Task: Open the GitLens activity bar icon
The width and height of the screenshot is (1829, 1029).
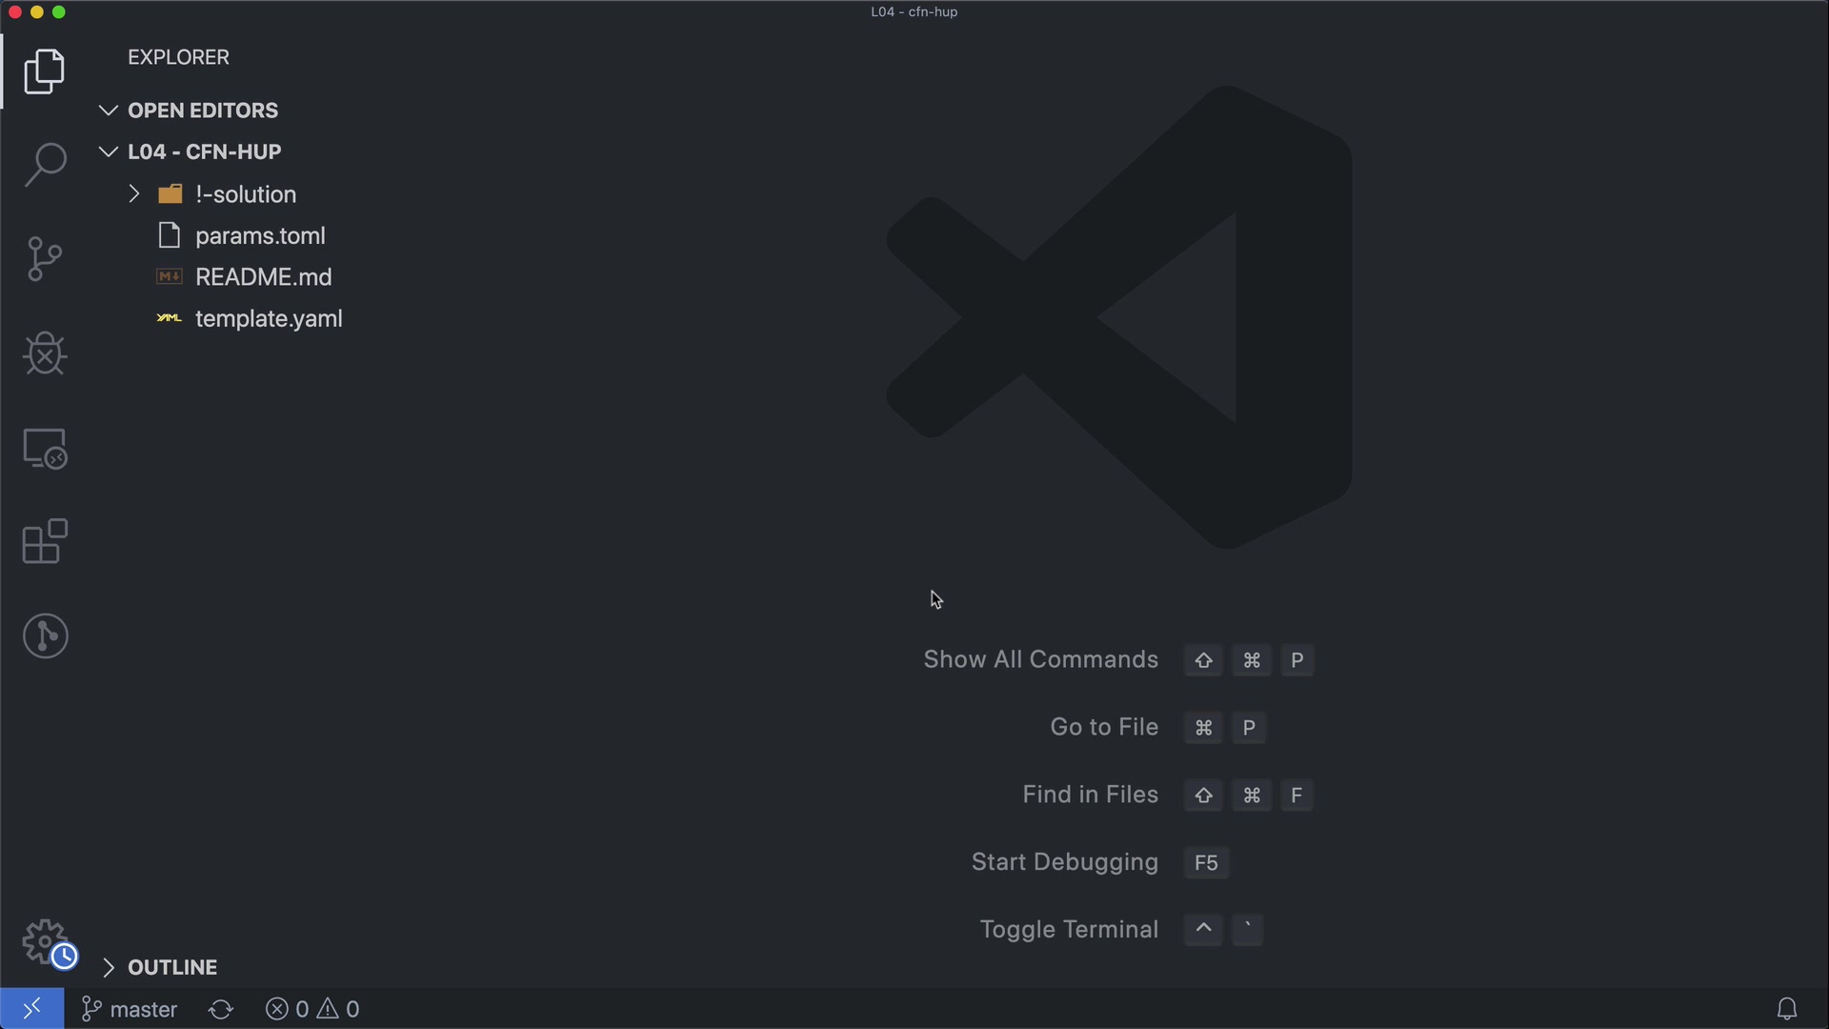Action: pyautogui.click(x=45, y=636)
